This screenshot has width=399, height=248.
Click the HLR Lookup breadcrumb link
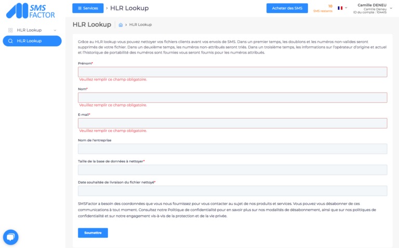tap(140, 25)
